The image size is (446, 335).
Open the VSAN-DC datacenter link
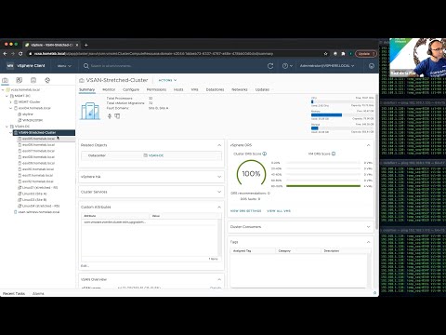pos(156,155)
